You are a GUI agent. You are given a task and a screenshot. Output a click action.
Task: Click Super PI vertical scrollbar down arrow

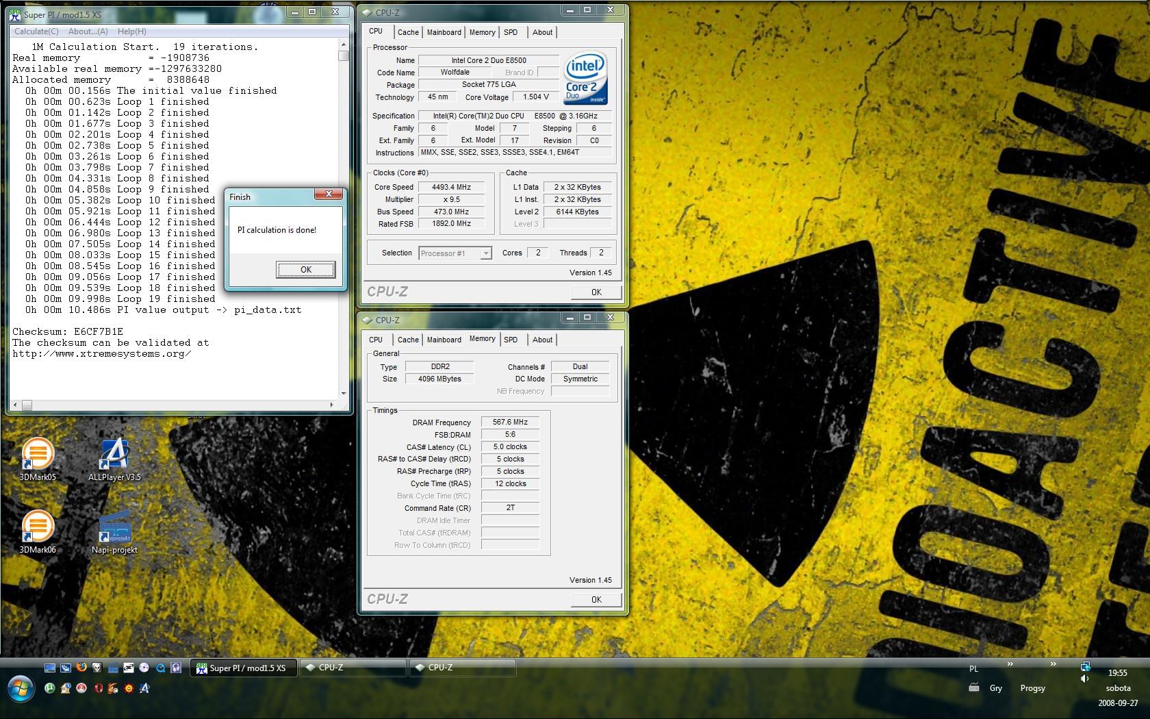click(x=344, y=394)
